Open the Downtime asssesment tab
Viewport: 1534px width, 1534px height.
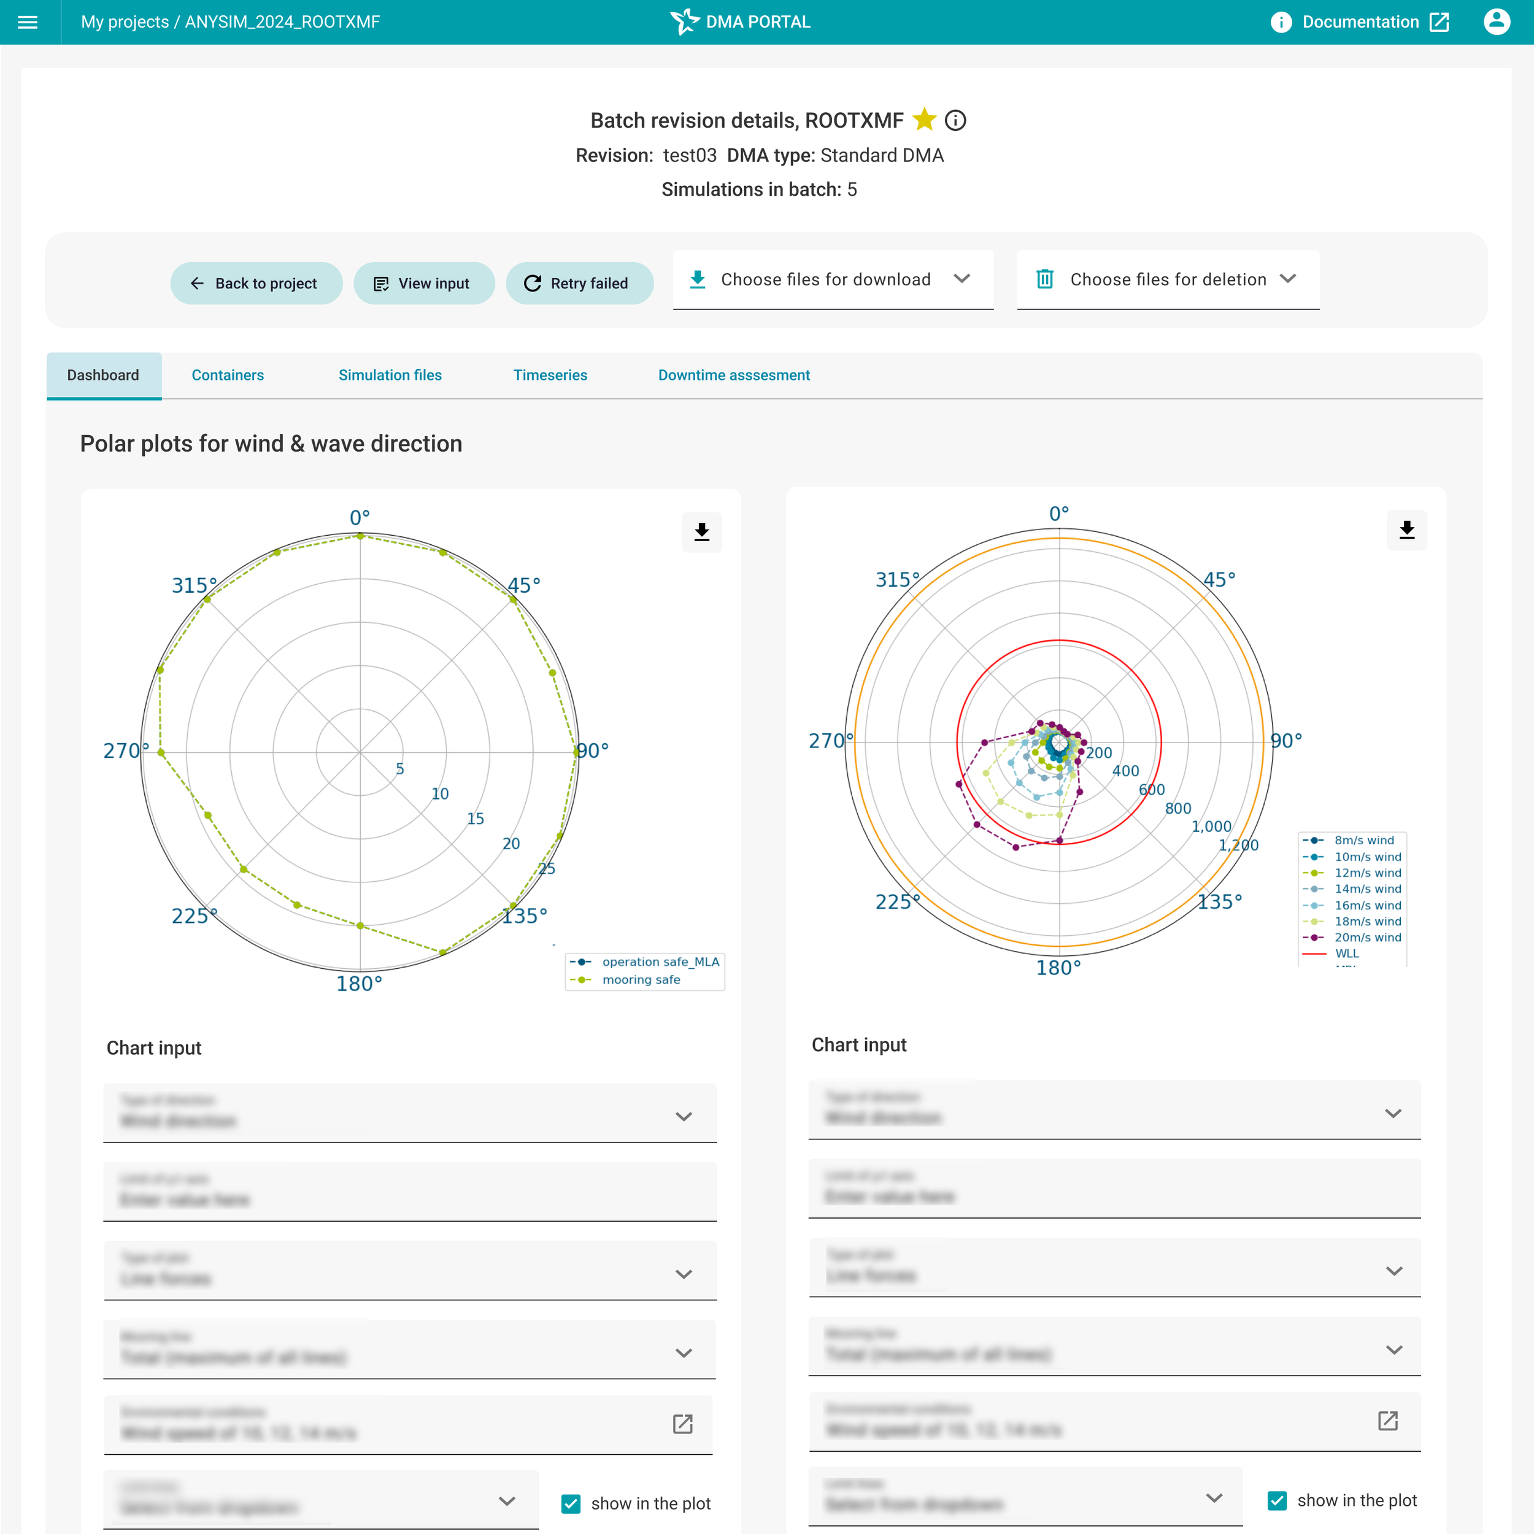click(x=734, y=376)
